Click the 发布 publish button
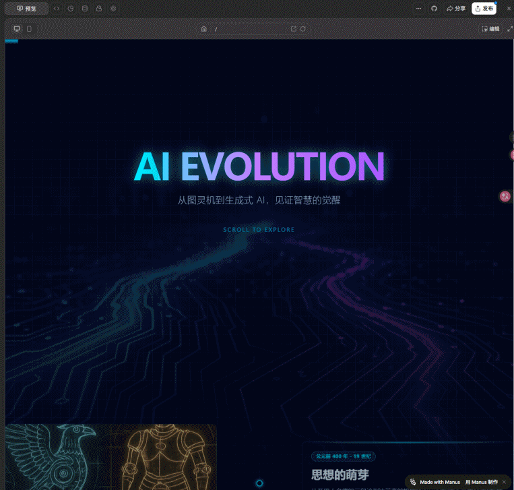Image resolution: width=514 pixels, height=490 pixels. pos(484,9)
